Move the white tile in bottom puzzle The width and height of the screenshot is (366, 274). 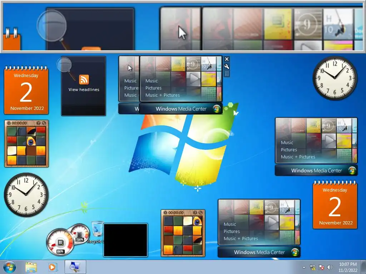188,221
